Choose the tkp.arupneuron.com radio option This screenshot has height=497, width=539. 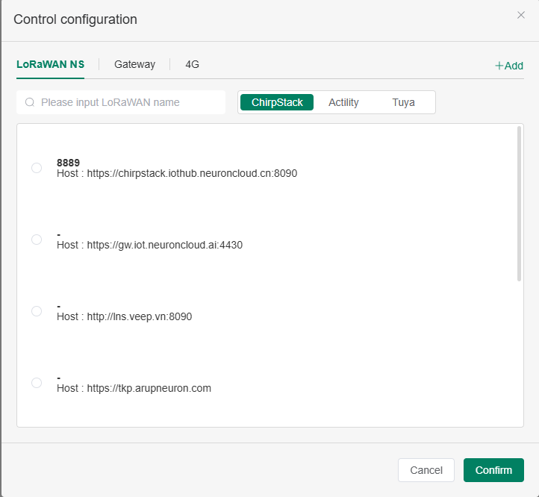click(37, 383)
